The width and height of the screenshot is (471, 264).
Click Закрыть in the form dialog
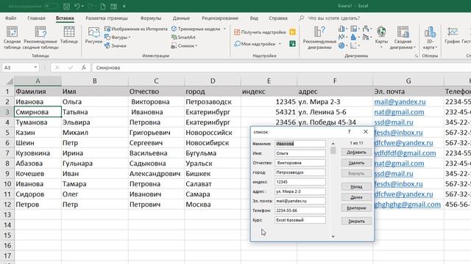pyautogui.click(x=356, y=221)
